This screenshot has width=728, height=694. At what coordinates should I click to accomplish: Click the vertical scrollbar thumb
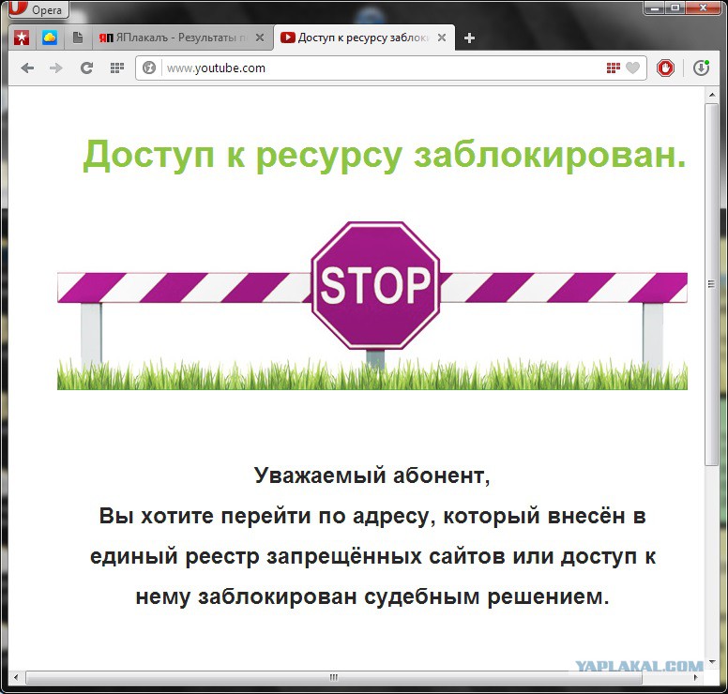(x=712, y=284)
